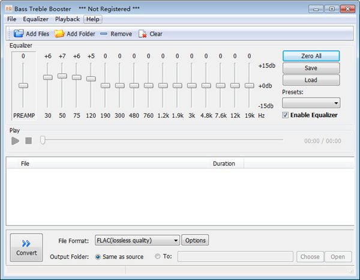Click the File column header

point(114,163)
